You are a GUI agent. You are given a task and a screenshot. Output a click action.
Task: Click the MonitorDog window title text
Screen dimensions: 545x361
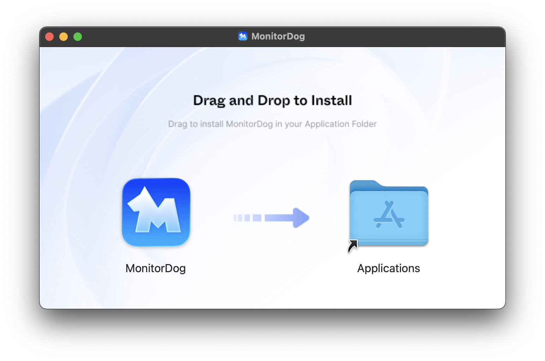click(x=278, y=36)
